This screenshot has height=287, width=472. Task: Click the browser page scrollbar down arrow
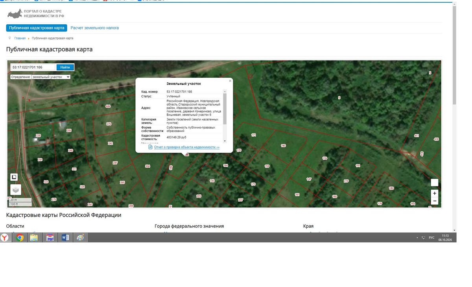(454, 230)
